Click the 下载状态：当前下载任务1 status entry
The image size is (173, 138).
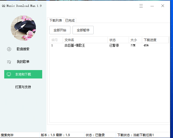coord(136,135)
